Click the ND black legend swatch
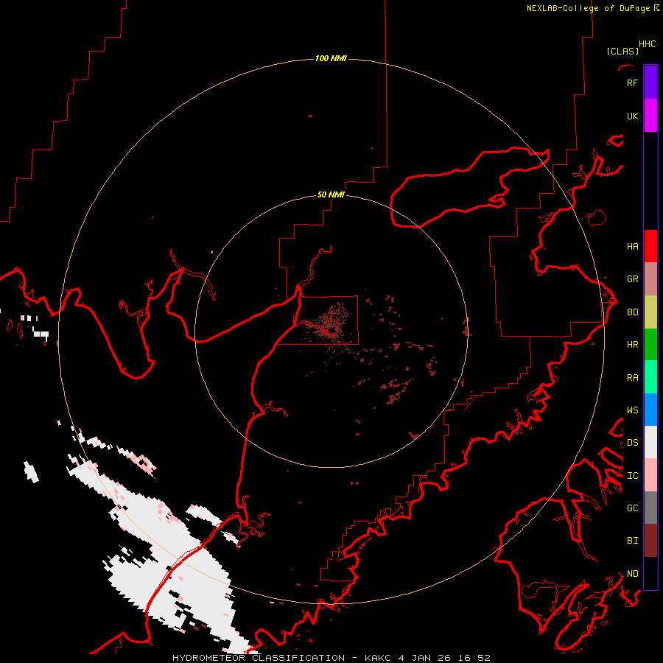The image size is (663, 663). coord(650,573)
